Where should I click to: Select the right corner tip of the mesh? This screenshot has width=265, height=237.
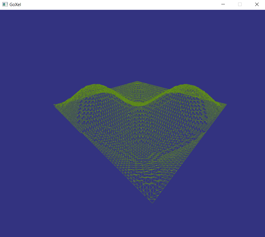[226, 104]
